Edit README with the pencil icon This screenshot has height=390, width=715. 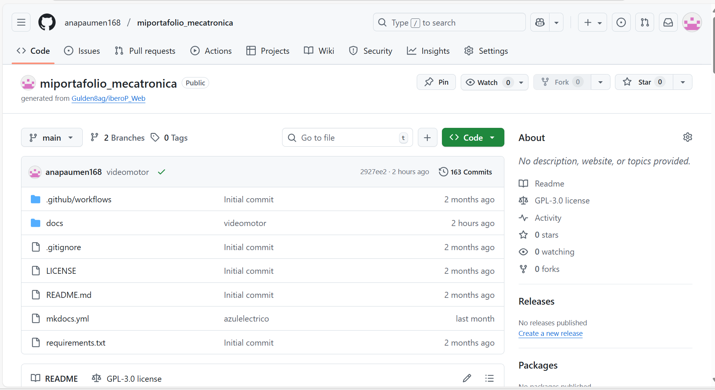pyautogui.click(x=467, y=378)
